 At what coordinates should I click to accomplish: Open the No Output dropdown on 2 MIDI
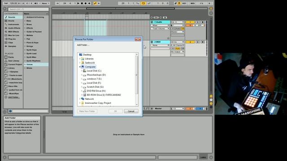coord(178,52)
